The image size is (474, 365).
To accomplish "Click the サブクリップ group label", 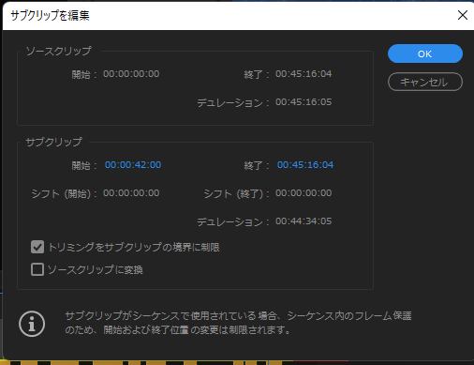I will 53,142.
